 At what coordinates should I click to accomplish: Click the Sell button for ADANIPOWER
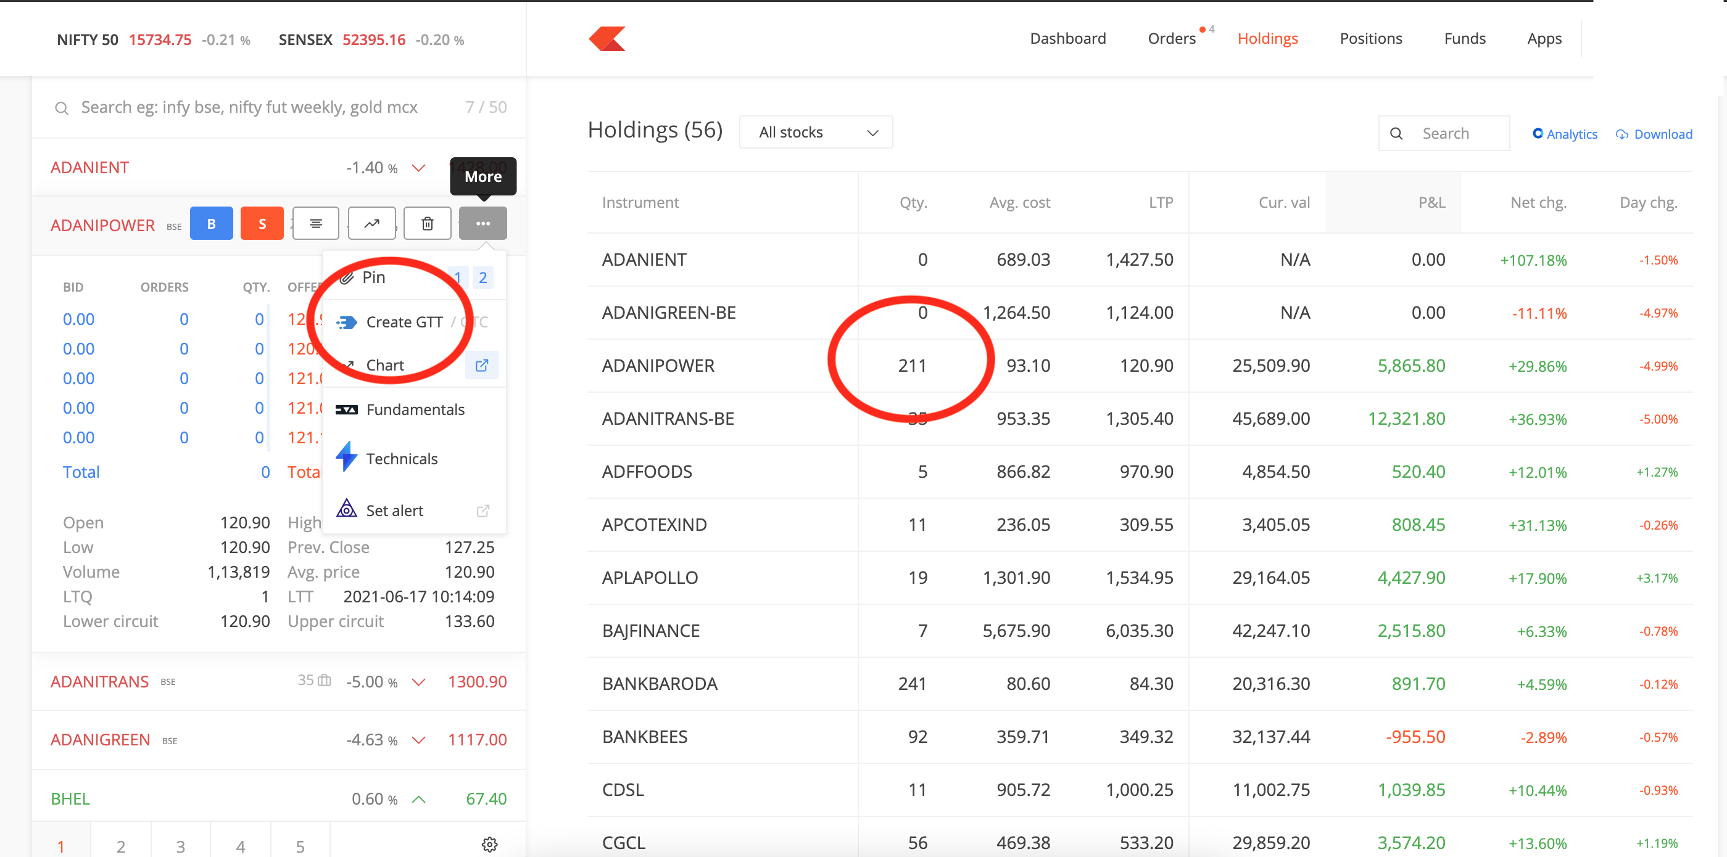(262, 224)
